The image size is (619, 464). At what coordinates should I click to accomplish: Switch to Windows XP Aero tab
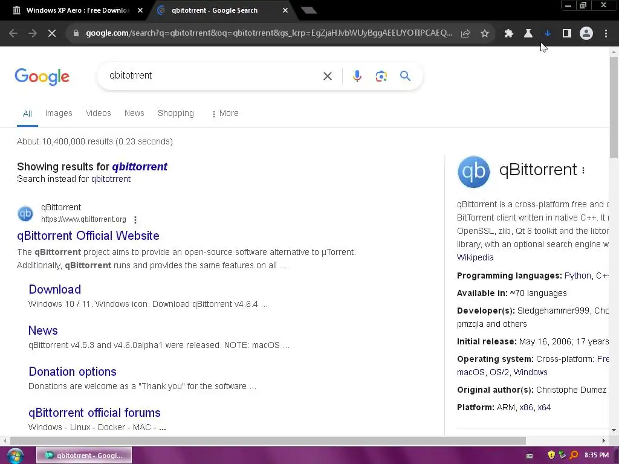(78, 10)
